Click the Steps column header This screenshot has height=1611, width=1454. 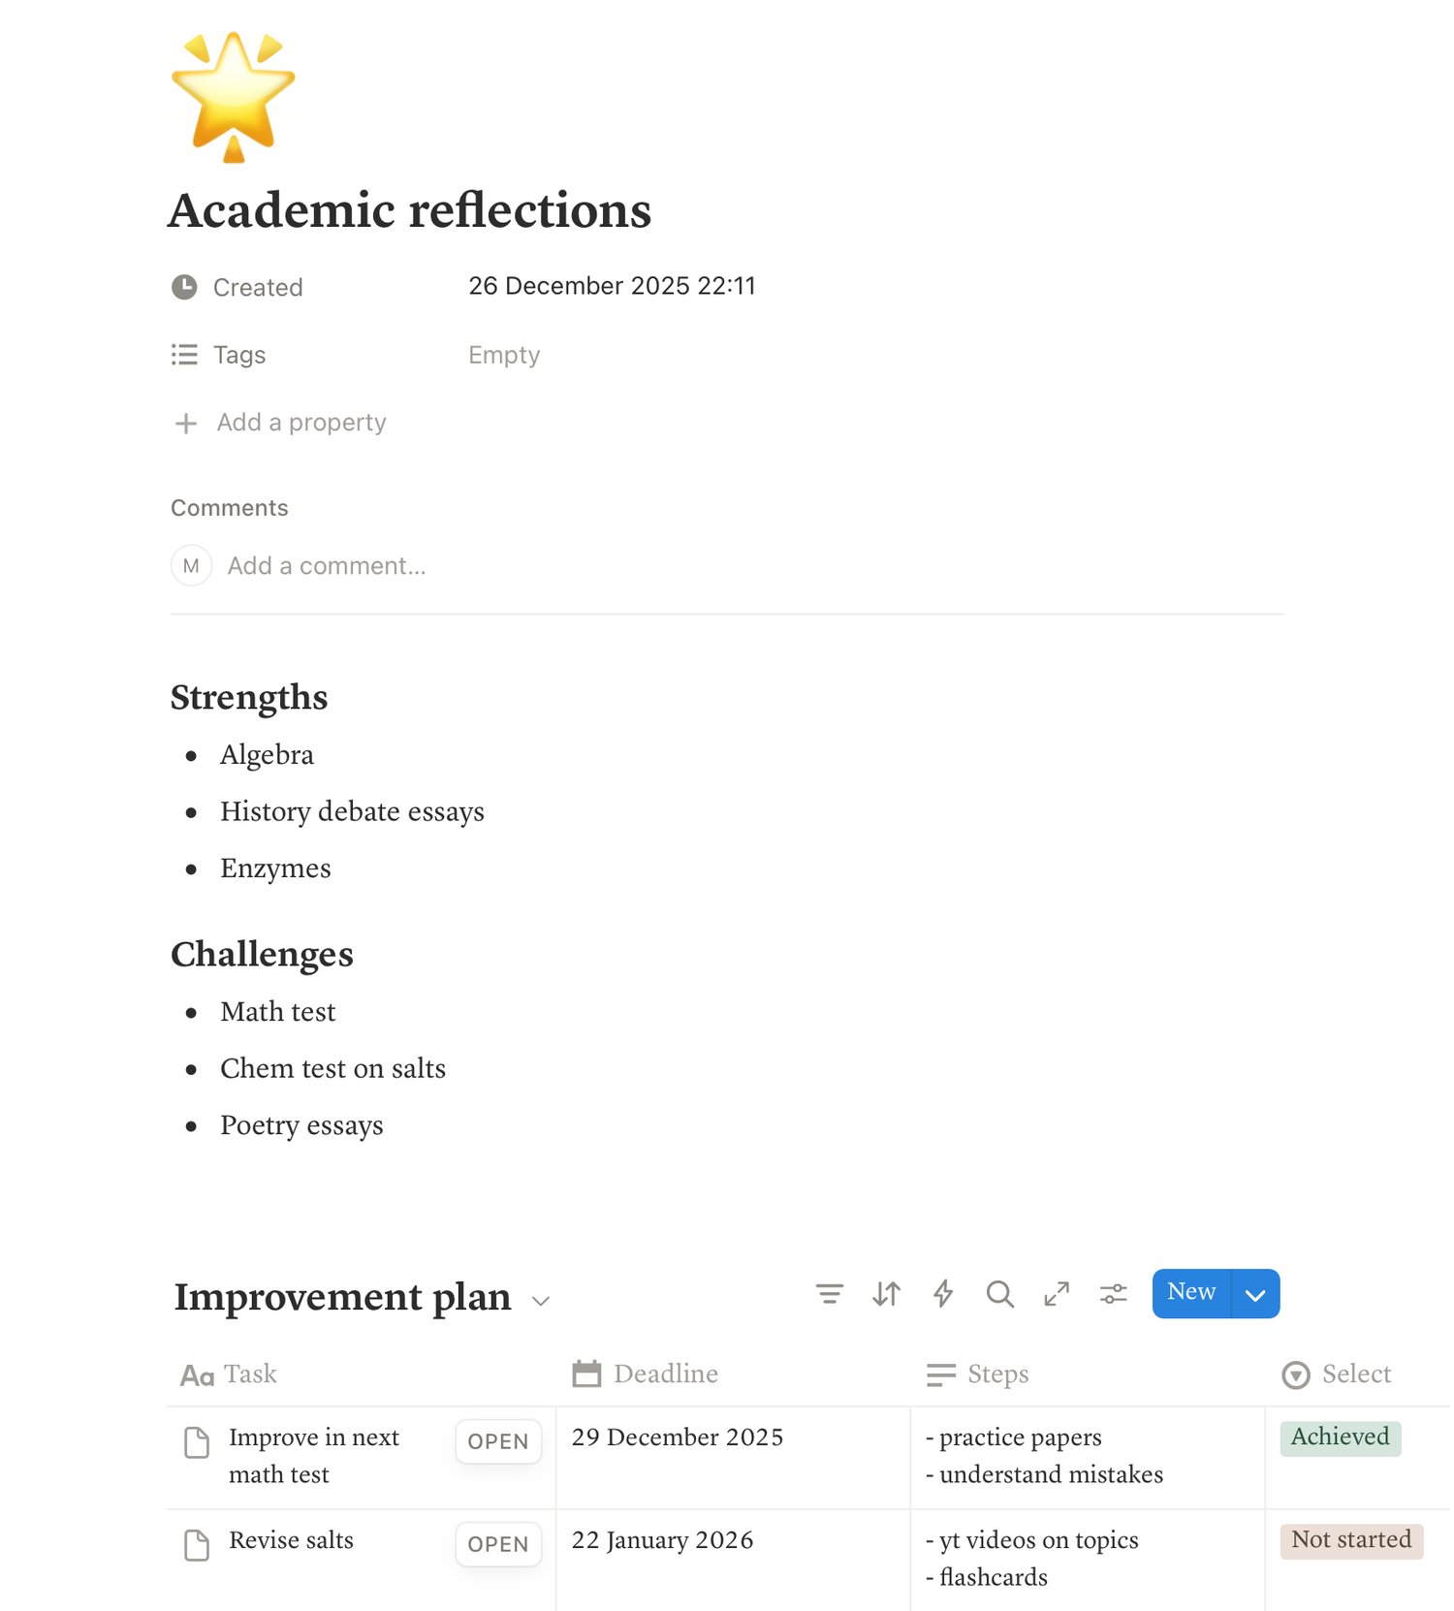[996, 1374]
